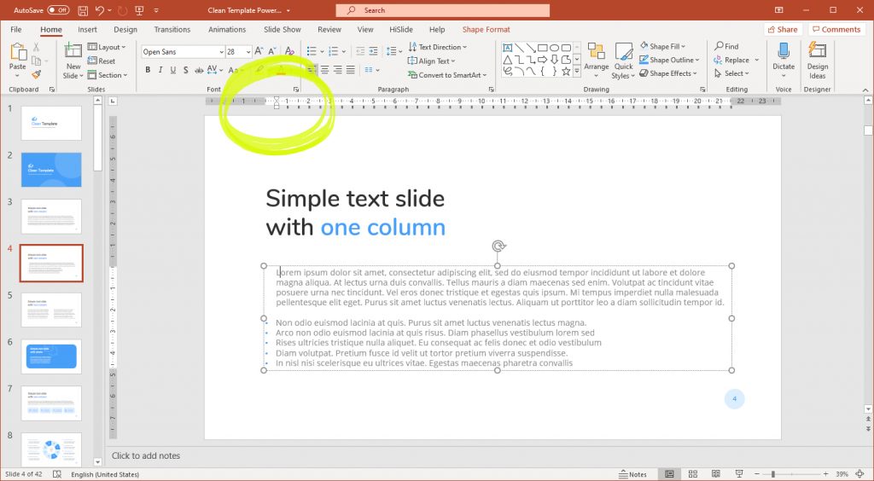The height and width of the screenshot is (481, 874).
Task: Select the Text Box shape in gallery
Action: (x=507, y=48)
